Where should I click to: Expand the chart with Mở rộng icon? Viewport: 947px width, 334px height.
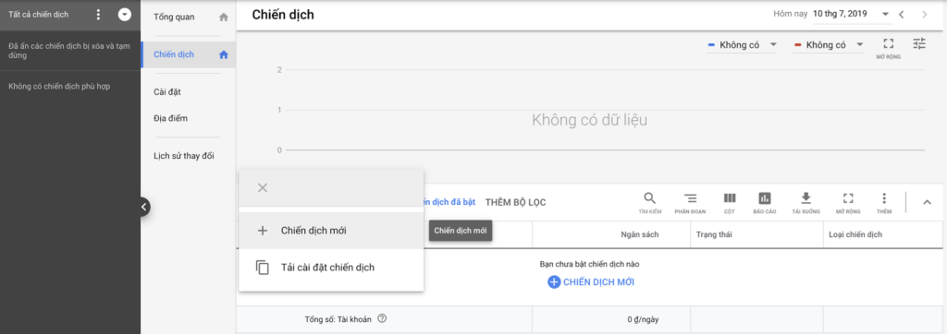[x=889, y=48]
